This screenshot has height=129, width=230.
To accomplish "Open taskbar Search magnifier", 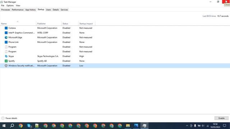I will [x=12, y=126].
